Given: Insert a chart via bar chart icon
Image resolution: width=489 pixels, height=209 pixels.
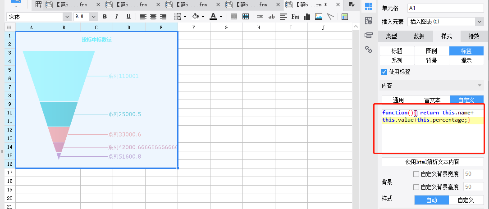Looking at the screenshot, I should (307, 17).
